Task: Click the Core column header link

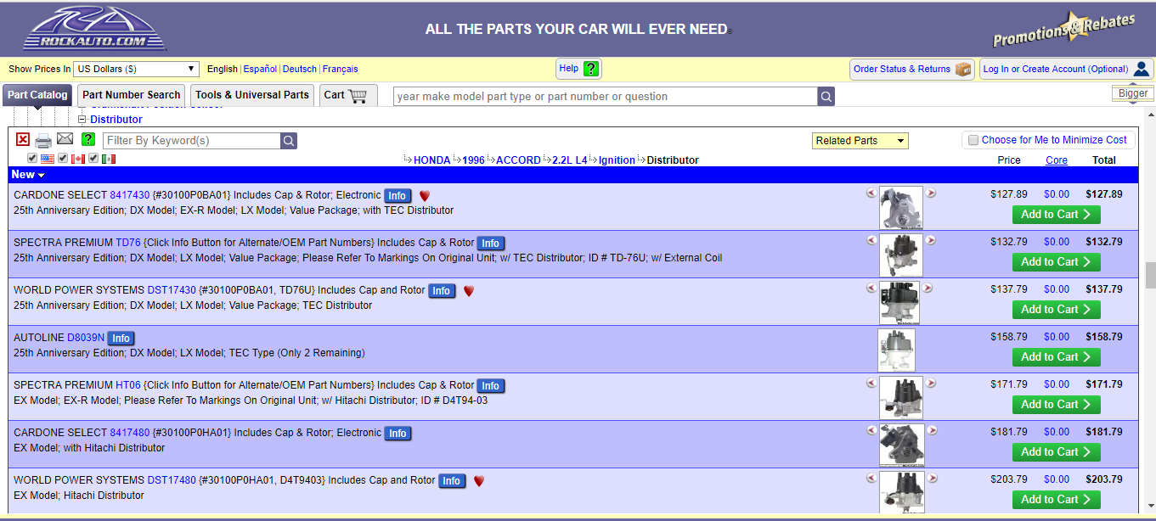Action: (1057, 160)
